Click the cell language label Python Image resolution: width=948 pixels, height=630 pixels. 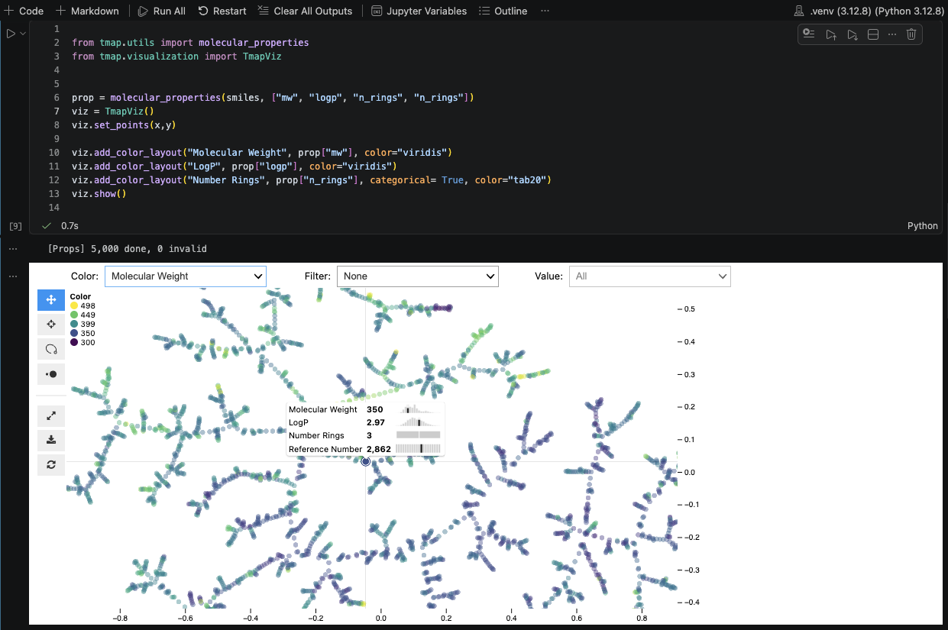[922, 226]
